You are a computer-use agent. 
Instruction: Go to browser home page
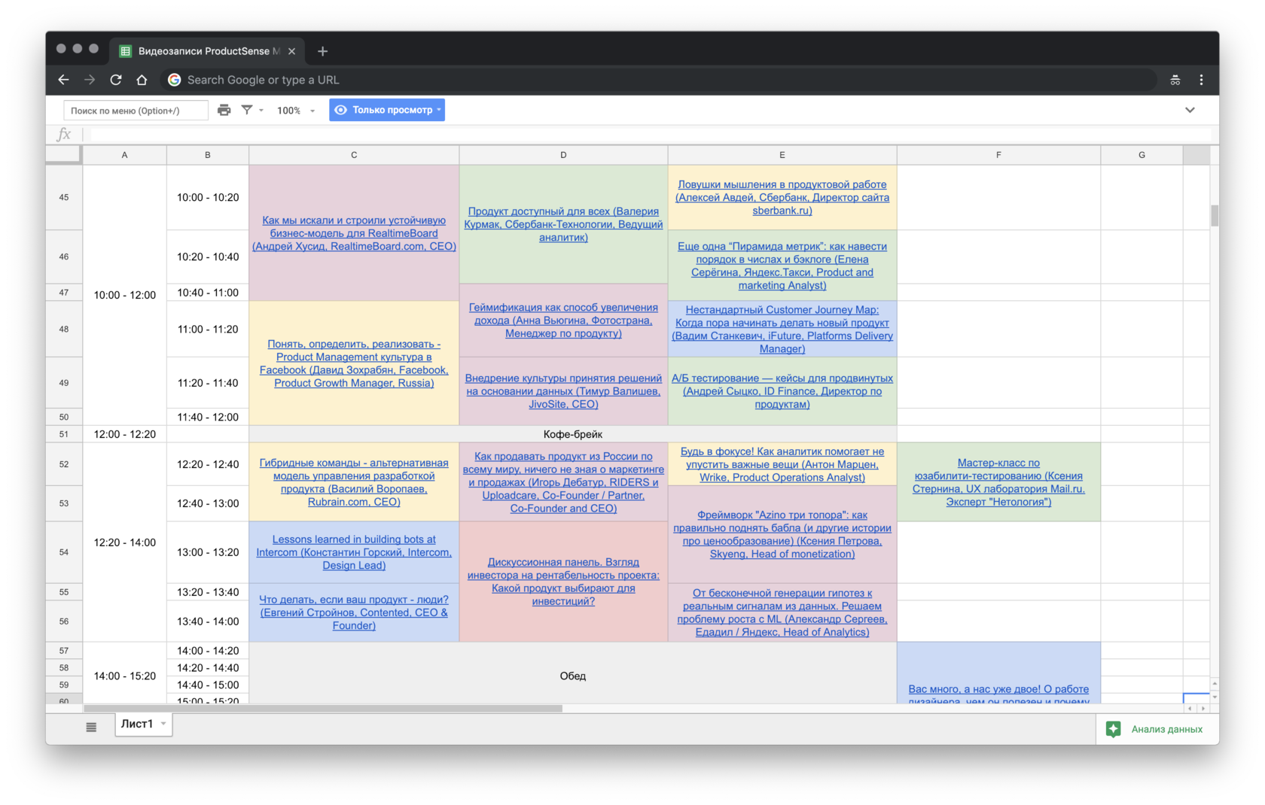coord(142,80)
